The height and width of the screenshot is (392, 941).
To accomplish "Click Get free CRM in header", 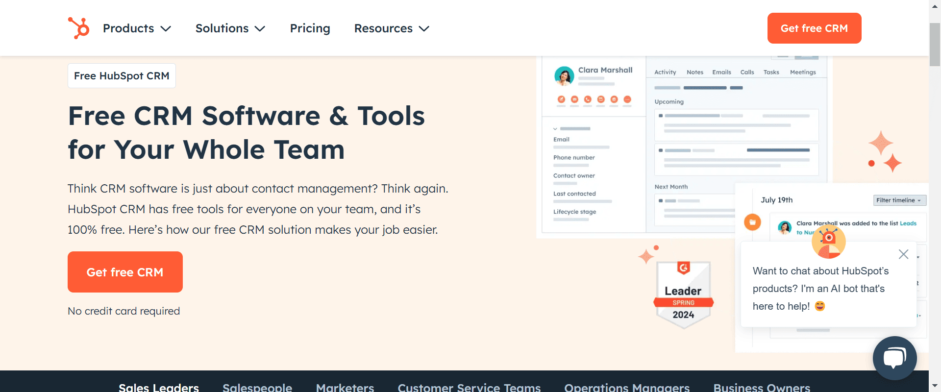I will pos(814,28).
